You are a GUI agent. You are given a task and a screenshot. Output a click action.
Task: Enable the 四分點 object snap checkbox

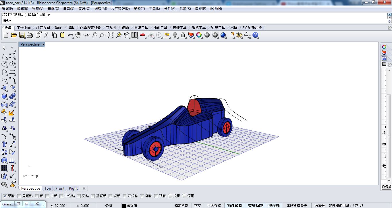pos(125,196)
